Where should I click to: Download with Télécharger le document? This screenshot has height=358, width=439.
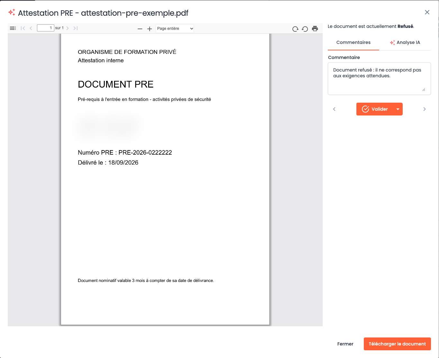[397, 344]
